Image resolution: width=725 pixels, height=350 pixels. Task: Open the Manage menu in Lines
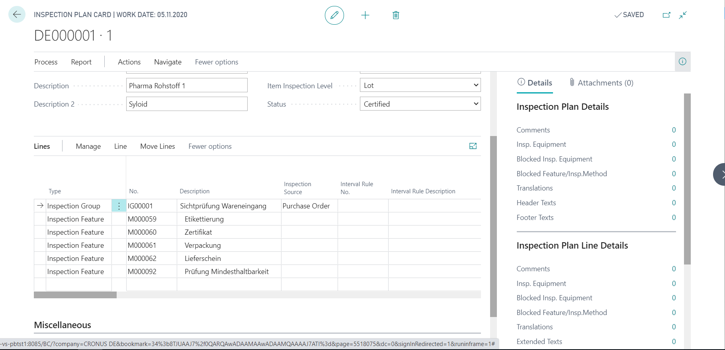pyautogui.click(x=88, y=146)
